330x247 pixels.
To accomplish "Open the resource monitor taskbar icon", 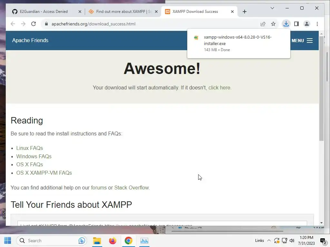I will [144, 241].
